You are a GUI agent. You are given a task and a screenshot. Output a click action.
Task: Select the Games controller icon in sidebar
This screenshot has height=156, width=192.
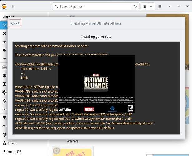tap(5, 25)
